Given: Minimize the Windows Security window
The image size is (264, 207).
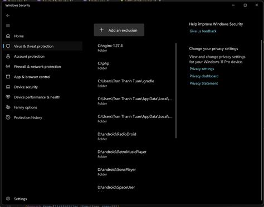Looking at the screenshot, I should click(x=233, y=5).
